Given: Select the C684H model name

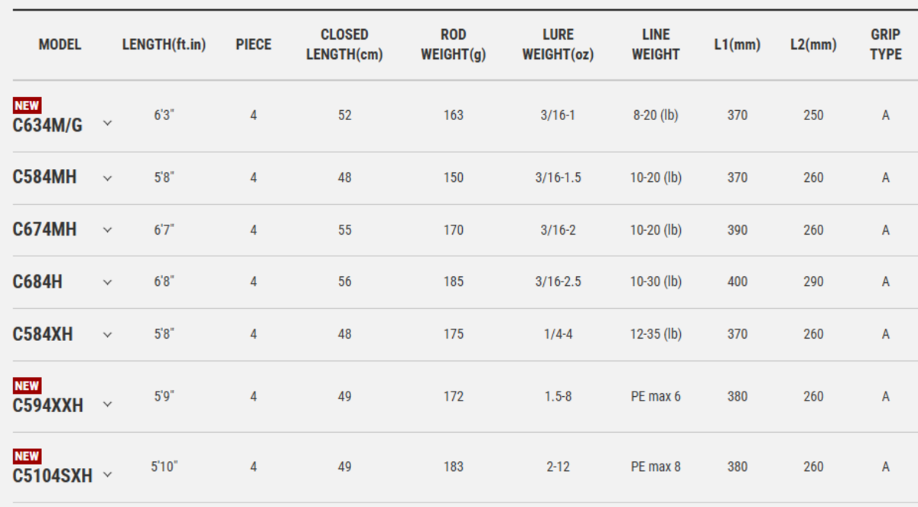Looking at the screenshot, I should click(x=37, y=282).
